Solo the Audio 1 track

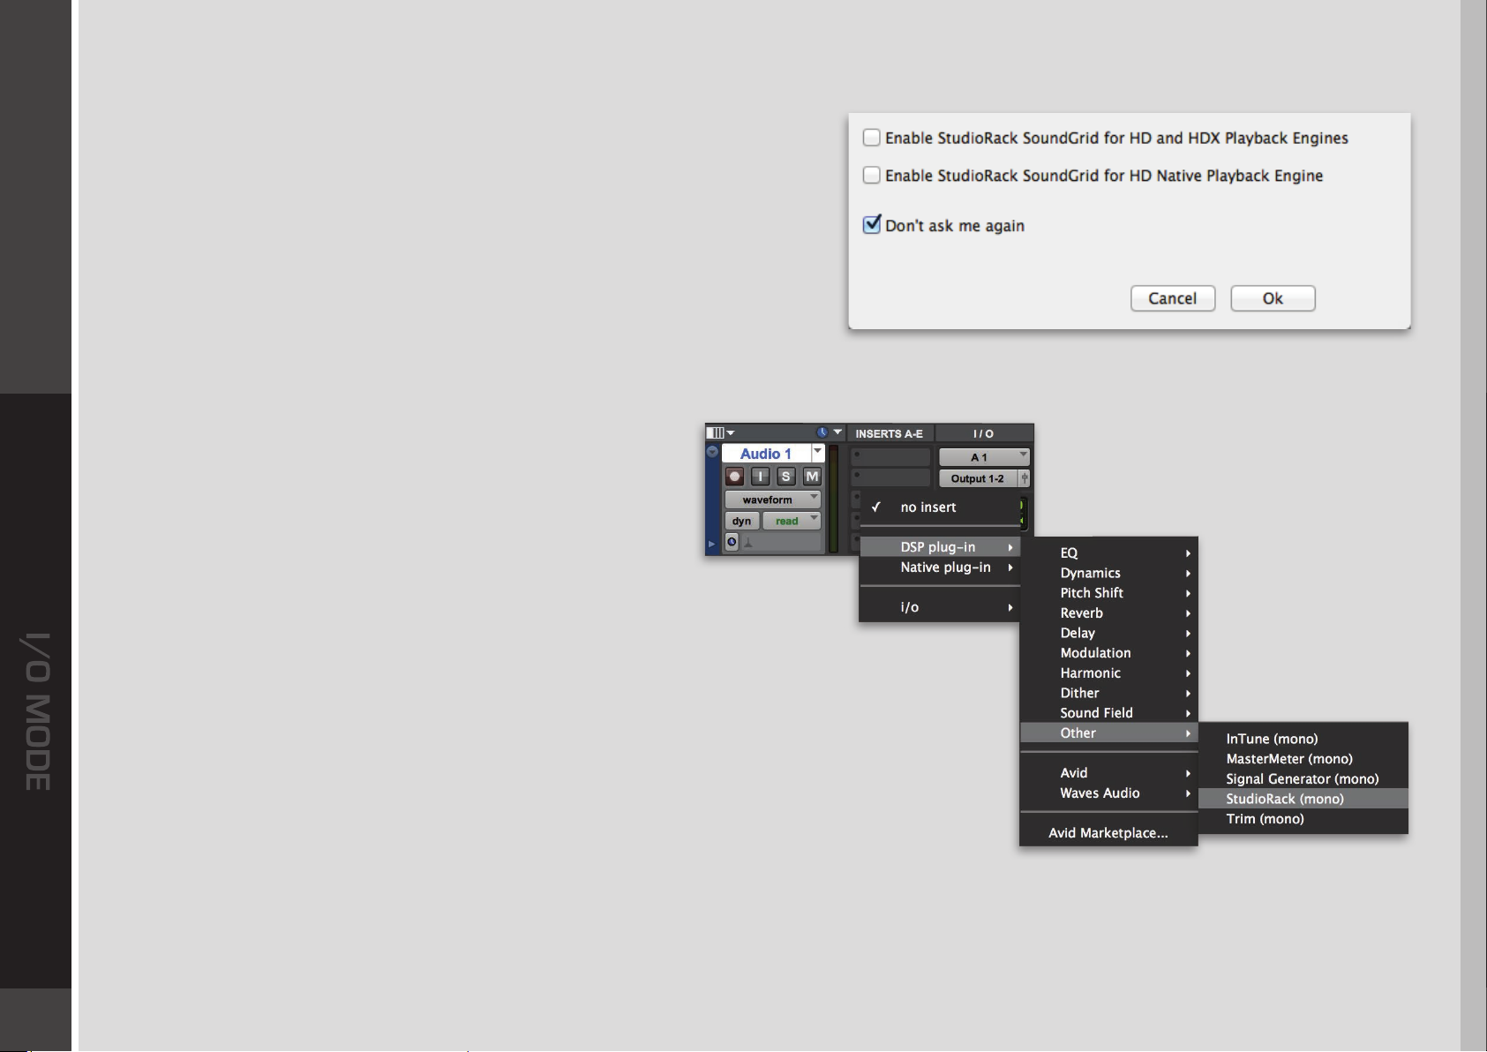786,477
